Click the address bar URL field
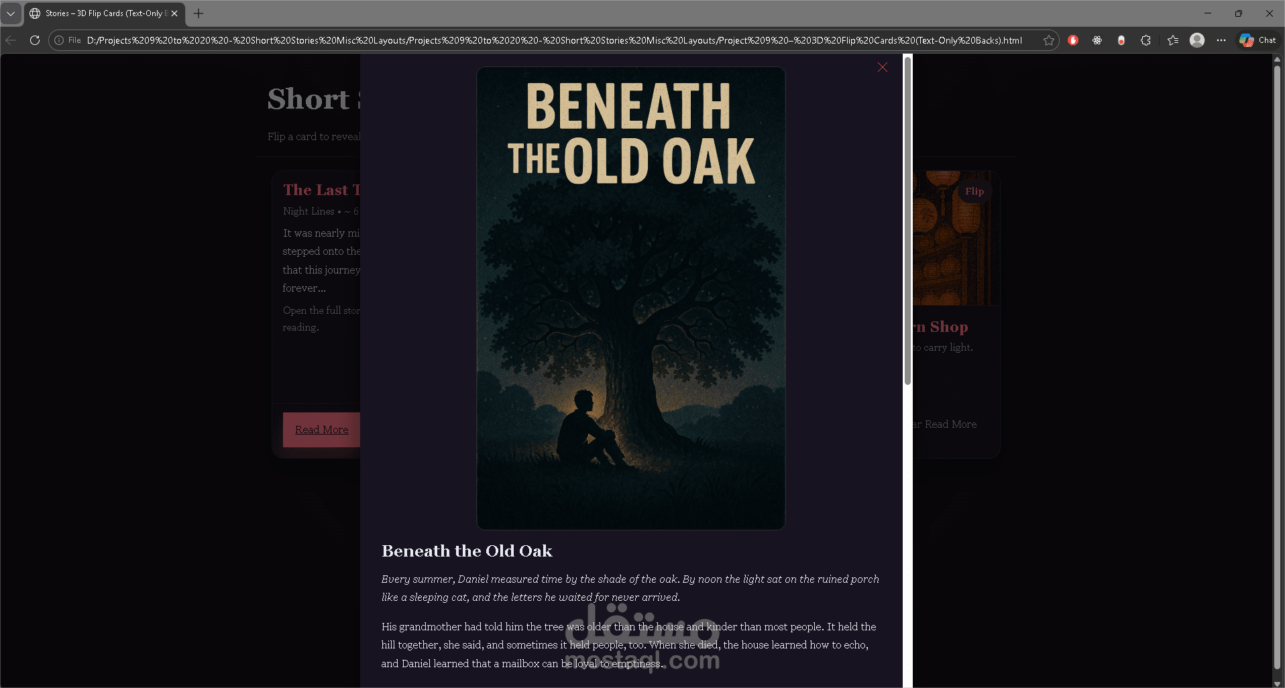This screenshot has width=1285, height=688. (554, 40)
